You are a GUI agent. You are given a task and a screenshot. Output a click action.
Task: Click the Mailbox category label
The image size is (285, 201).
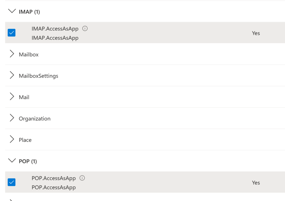(29, 54)
